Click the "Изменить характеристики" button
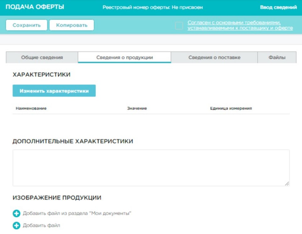This screenshot has height=234, width=302. (54, 91)
